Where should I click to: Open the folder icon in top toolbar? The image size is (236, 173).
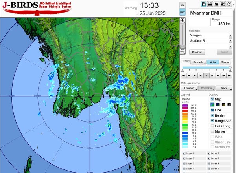(x=216, y=4)
